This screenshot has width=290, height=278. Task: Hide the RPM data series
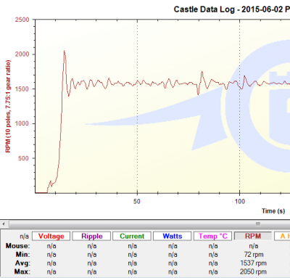click(x=253, y=236)
